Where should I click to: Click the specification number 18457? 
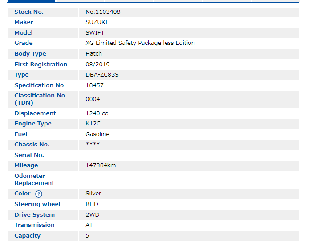click(x=94, y=85)
